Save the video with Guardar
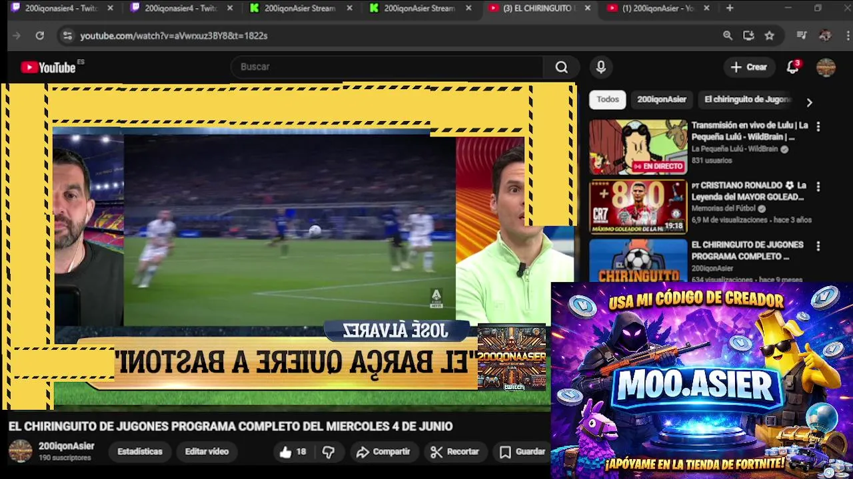 coord(522,452)
